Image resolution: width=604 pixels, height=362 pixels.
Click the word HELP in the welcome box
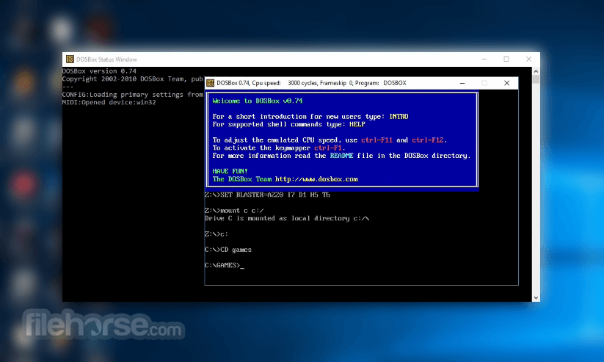coord(357,125)
